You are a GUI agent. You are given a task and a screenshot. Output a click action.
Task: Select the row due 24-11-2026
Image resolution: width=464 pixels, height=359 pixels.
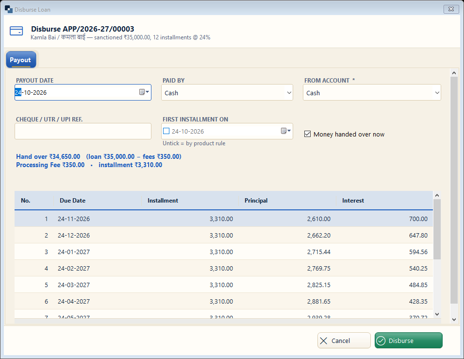224,219
